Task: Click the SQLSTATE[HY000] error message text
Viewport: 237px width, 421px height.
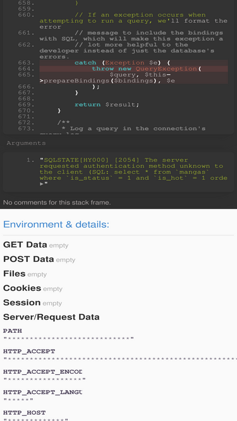Action: pos(133,169)
